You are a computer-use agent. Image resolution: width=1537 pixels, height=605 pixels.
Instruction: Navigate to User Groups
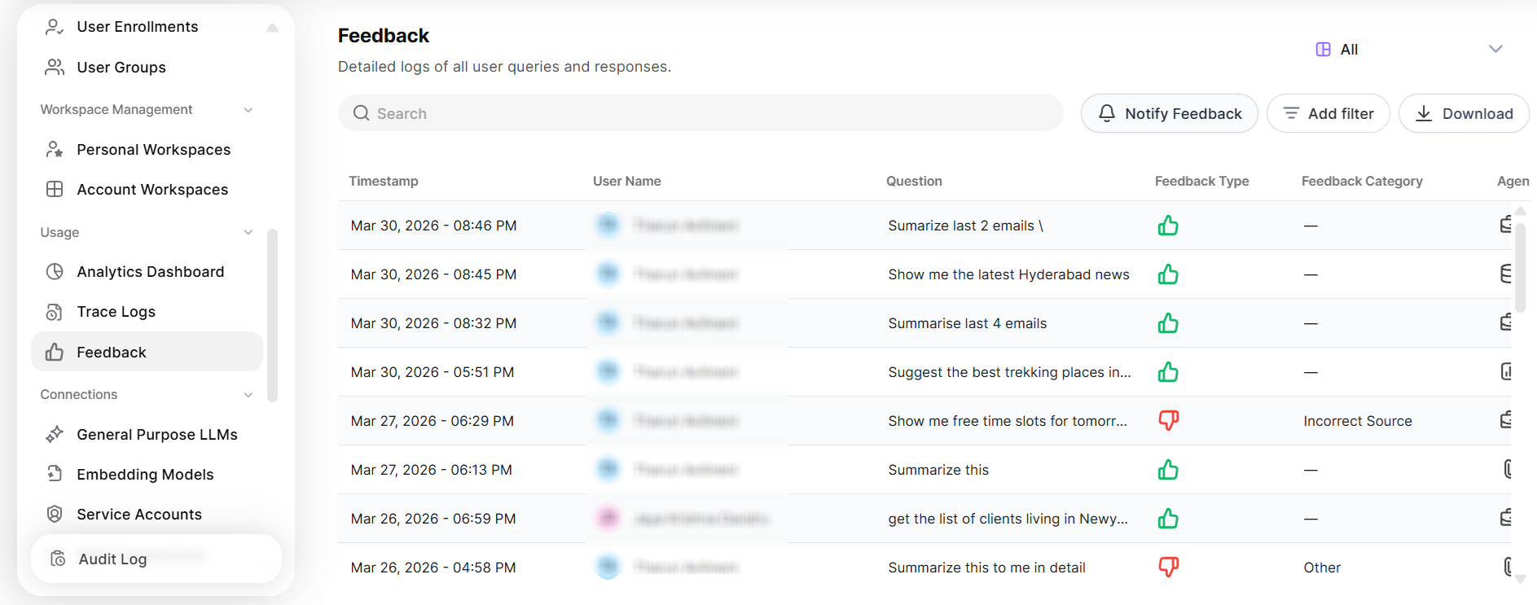(121, 68)
